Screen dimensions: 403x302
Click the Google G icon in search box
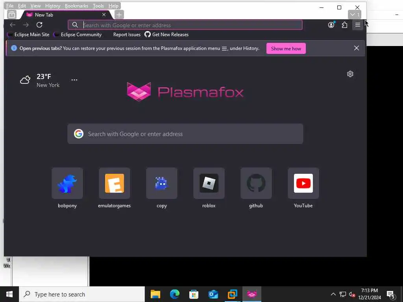point(79,134)
